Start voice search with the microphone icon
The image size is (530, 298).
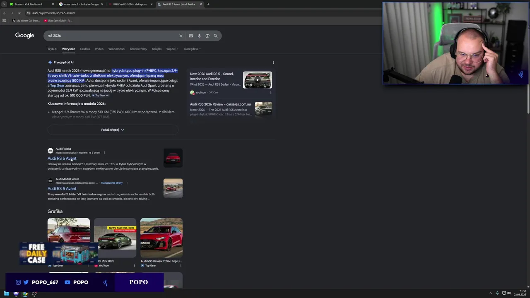coord(199,36)
